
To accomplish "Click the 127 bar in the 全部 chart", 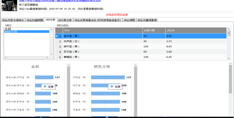I will (44, 77).
